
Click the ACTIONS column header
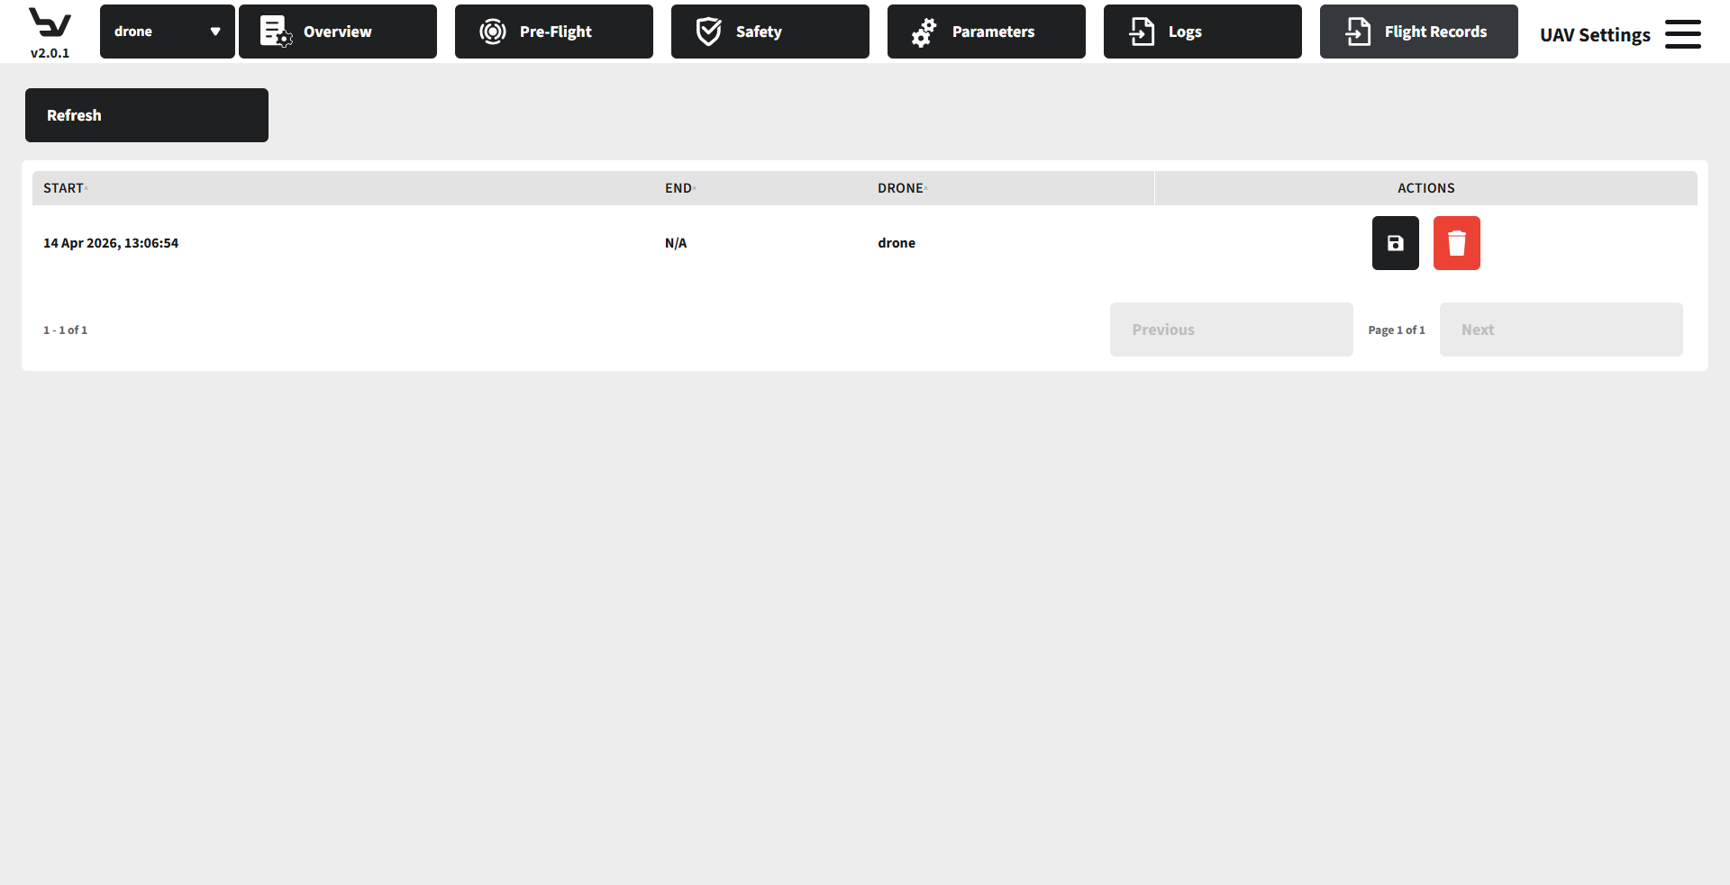pyautogui.click(x=1425, y=188)
